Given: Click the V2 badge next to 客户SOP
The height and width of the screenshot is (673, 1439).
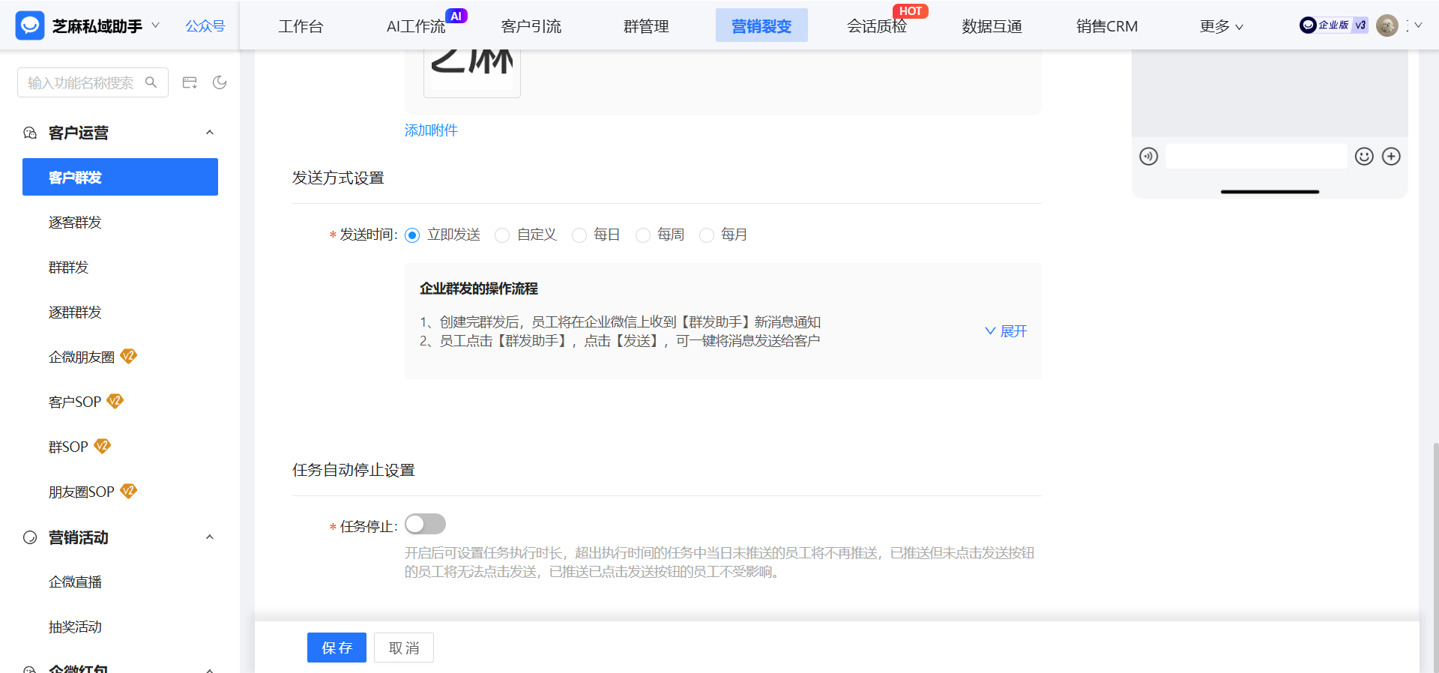Looking at the screenshot, I should 115,401.
